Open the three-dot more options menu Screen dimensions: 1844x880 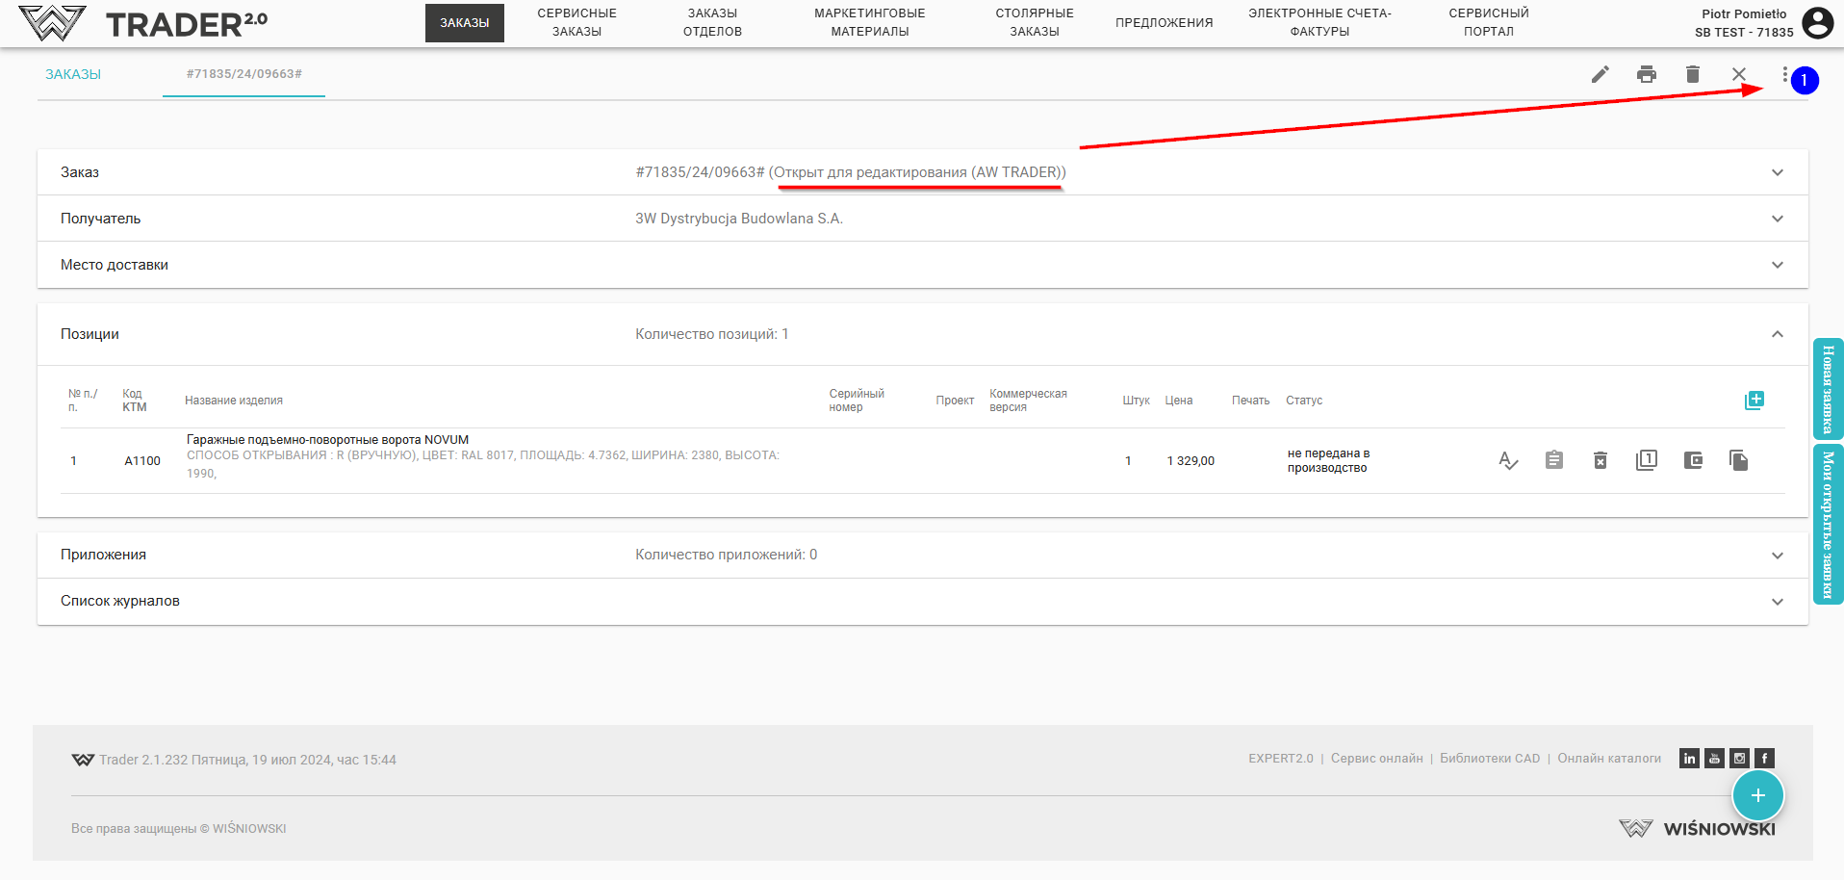[1784, 74]
